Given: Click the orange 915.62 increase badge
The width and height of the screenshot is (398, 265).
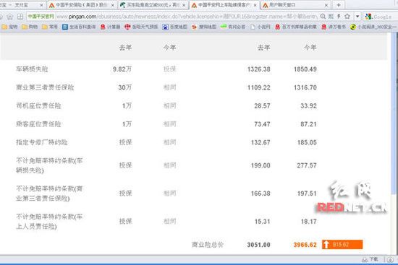Looking at the screenshot, I should pos(342,245).
